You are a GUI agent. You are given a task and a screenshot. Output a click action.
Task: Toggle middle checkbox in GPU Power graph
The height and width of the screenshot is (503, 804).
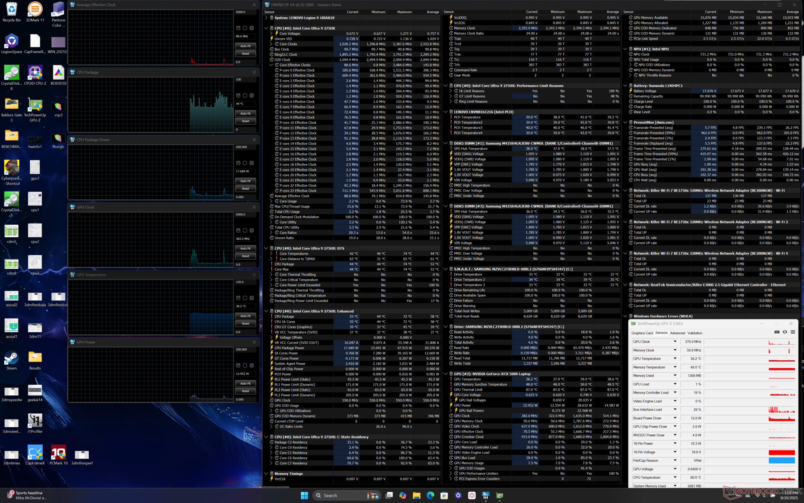coord(245,366)
